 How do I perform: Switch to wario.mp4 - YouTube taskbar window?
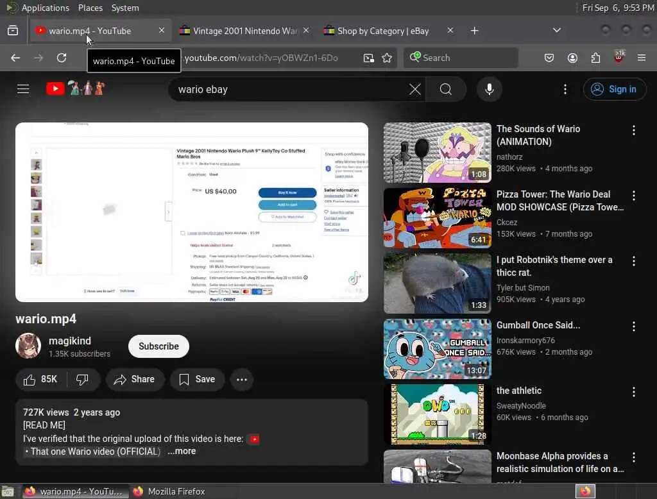pyautogui.click(x=74, y=491)
